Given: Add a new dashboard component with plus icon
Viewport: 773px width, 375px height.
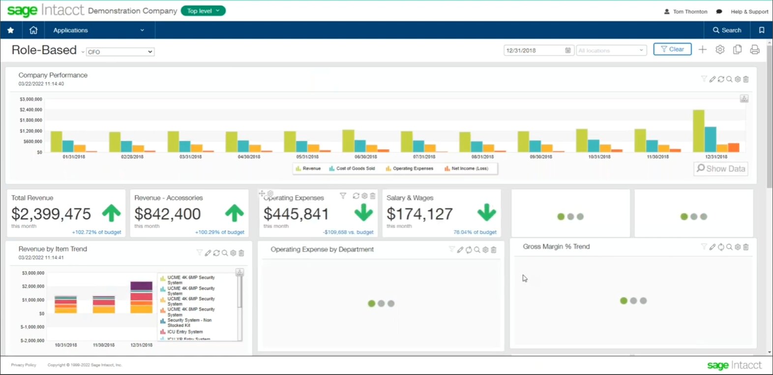Looking at the screenshot, I should pyautogui.click(x=702, y=50).
